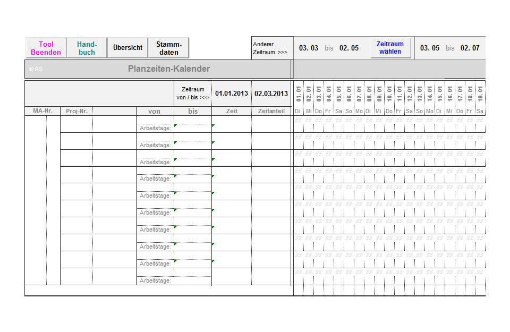Viewport: 510px width, 332px height.
Task: Click the 15.01 calendar date header
Action: click(440, 93)
